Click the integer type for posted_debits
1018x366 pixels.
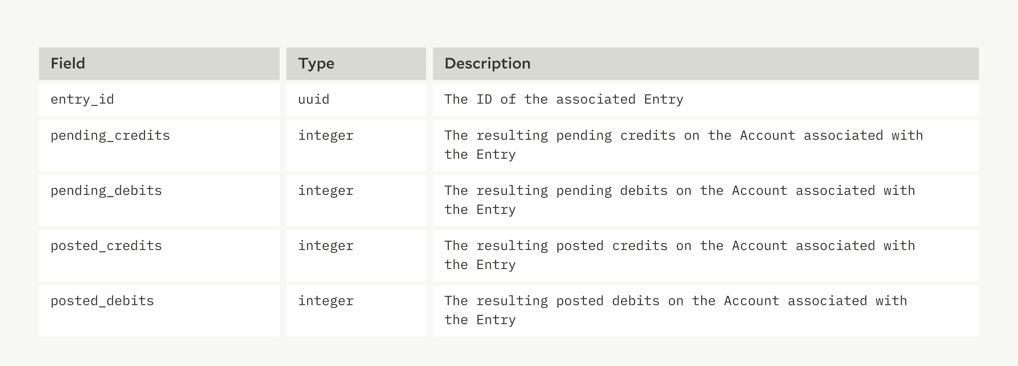point(326,301)
